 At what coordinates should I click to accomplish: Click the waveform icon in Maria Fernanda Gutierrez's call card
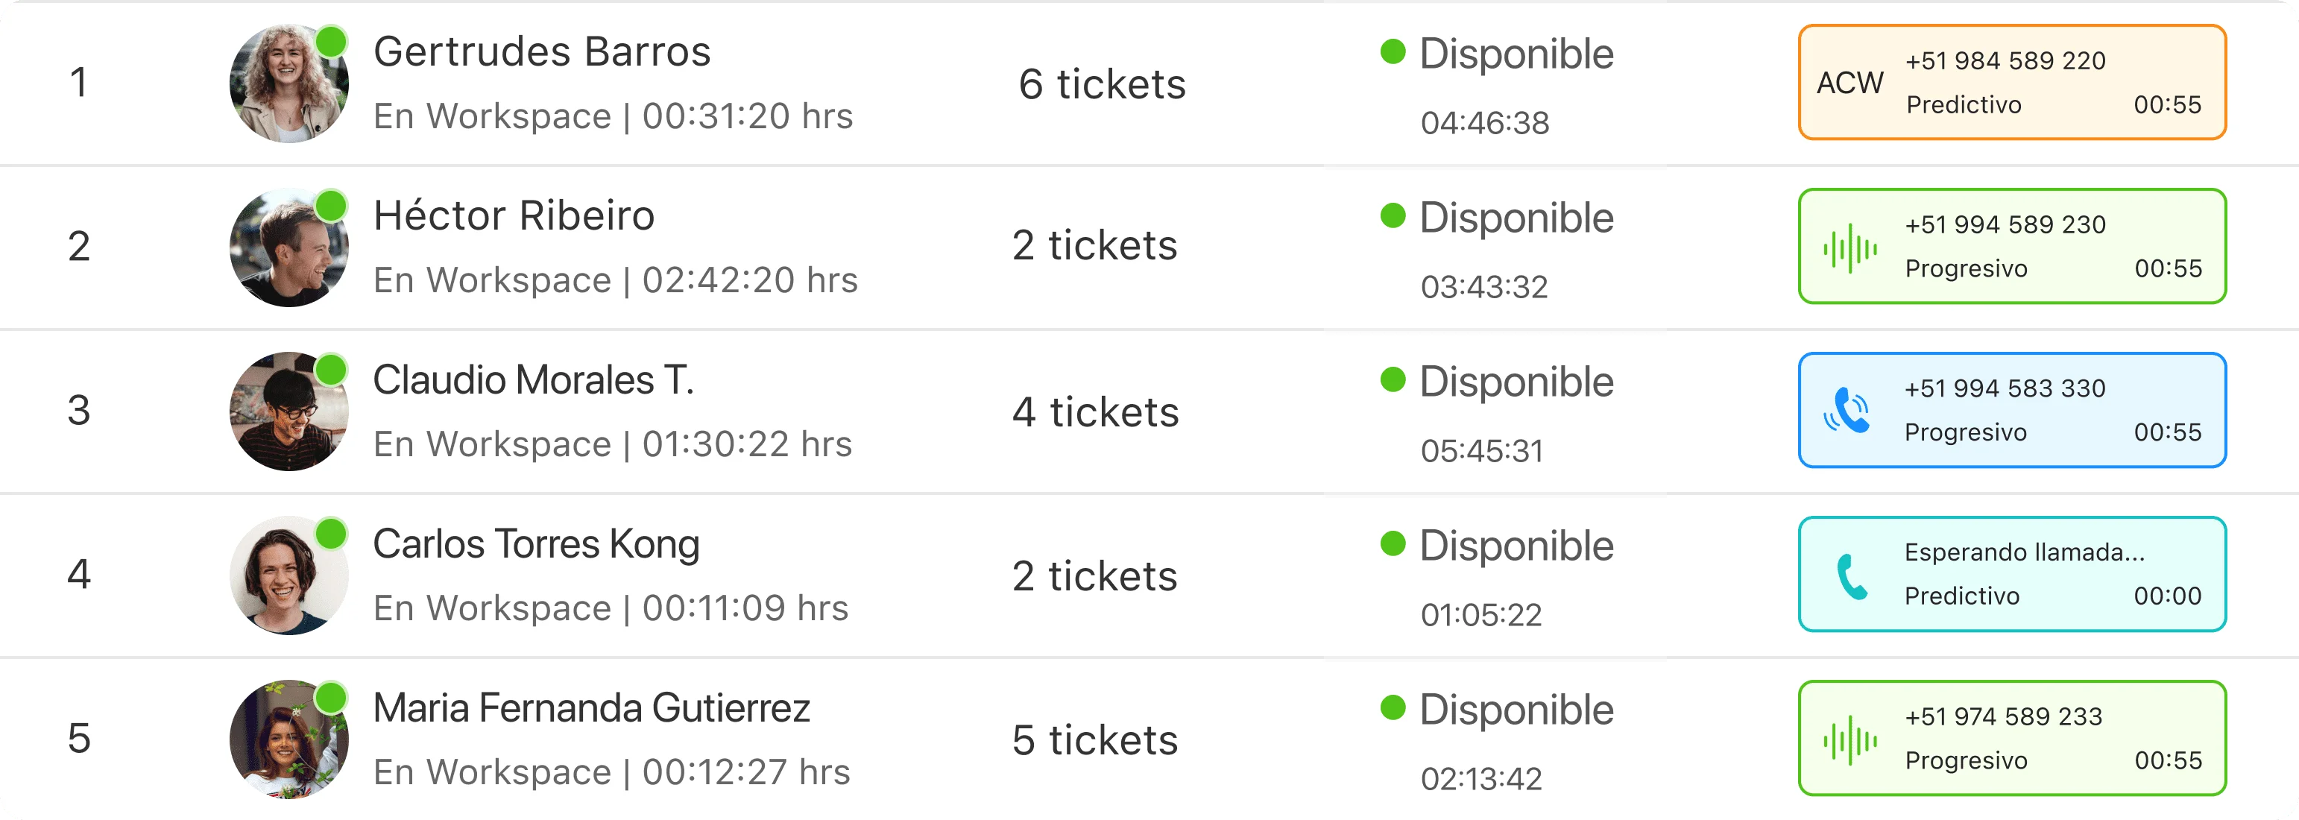click(x=1849, y=740)
